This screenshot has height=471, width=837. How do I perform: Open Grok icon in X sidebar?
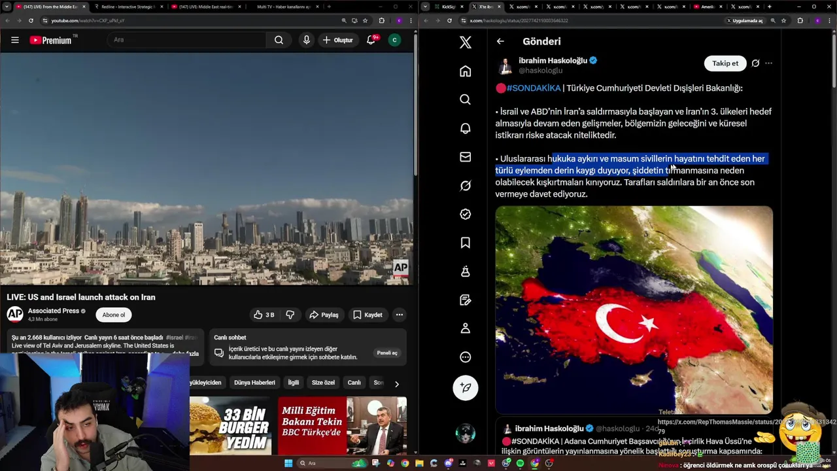tap(465, 186)
